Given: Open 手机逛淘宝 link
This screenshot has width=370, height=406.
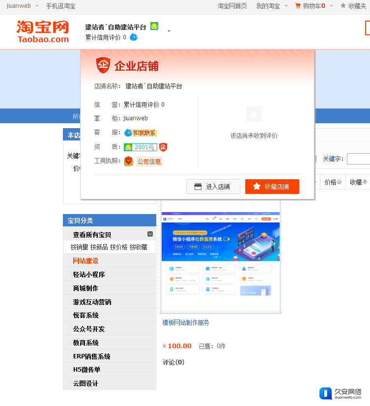Looking at the screenshot, I should pos(60,6).
